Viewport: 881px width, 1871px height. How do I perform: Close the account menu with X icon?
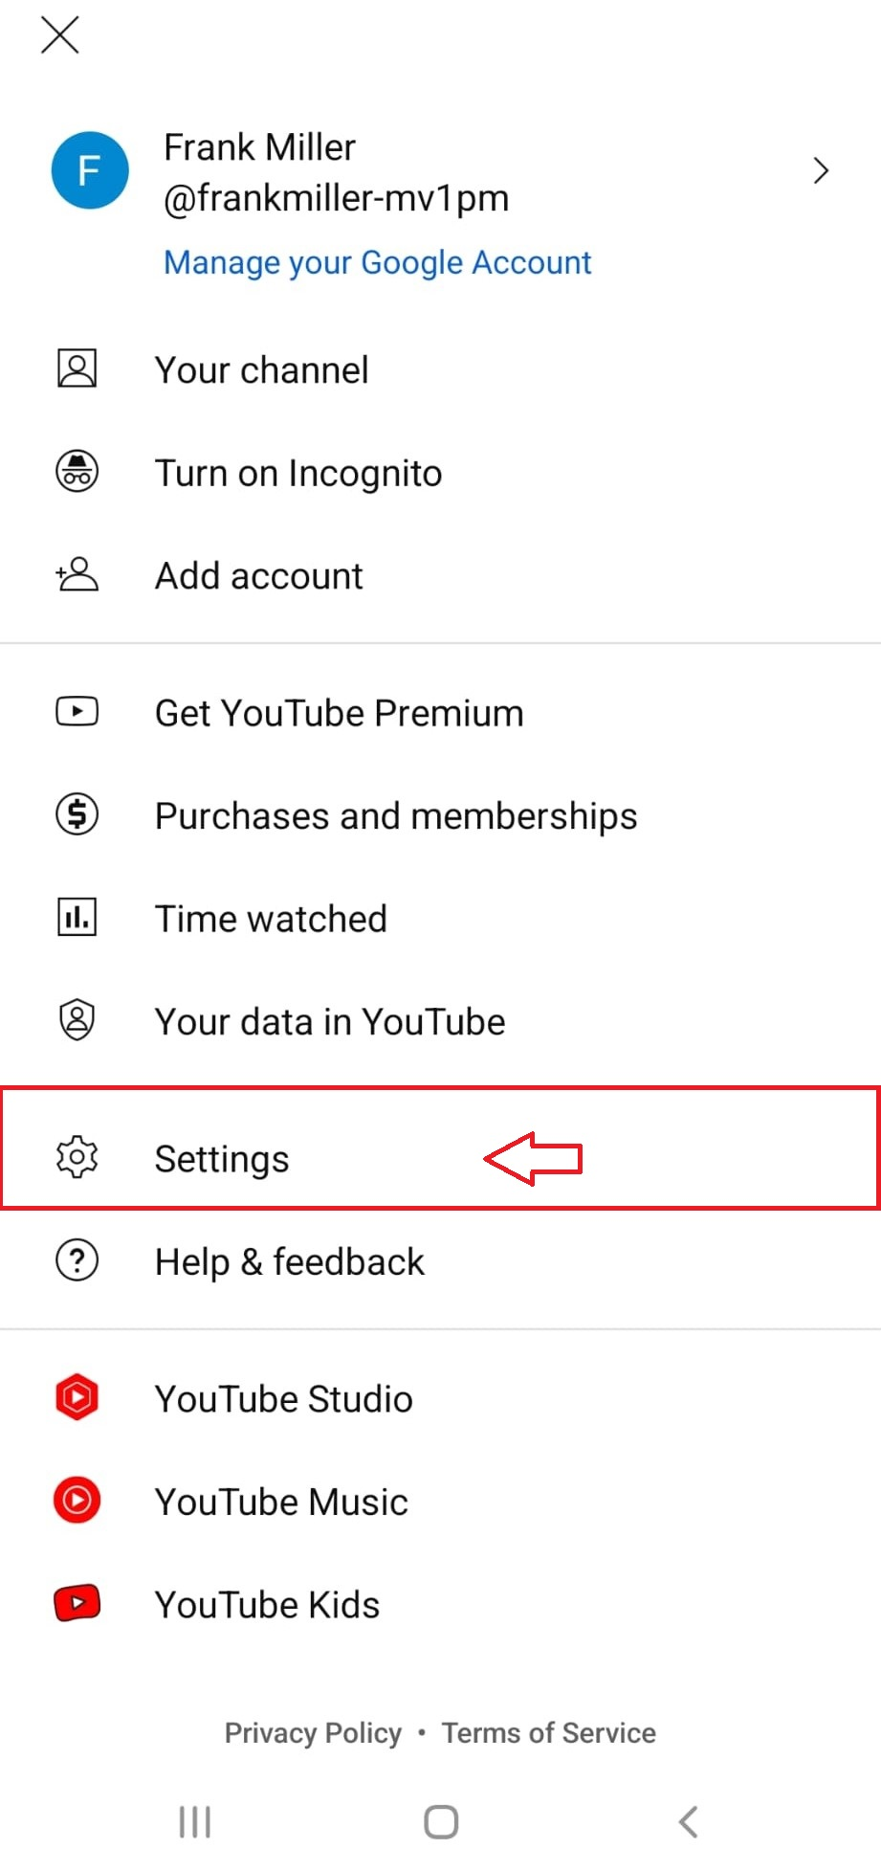(60, 36)
